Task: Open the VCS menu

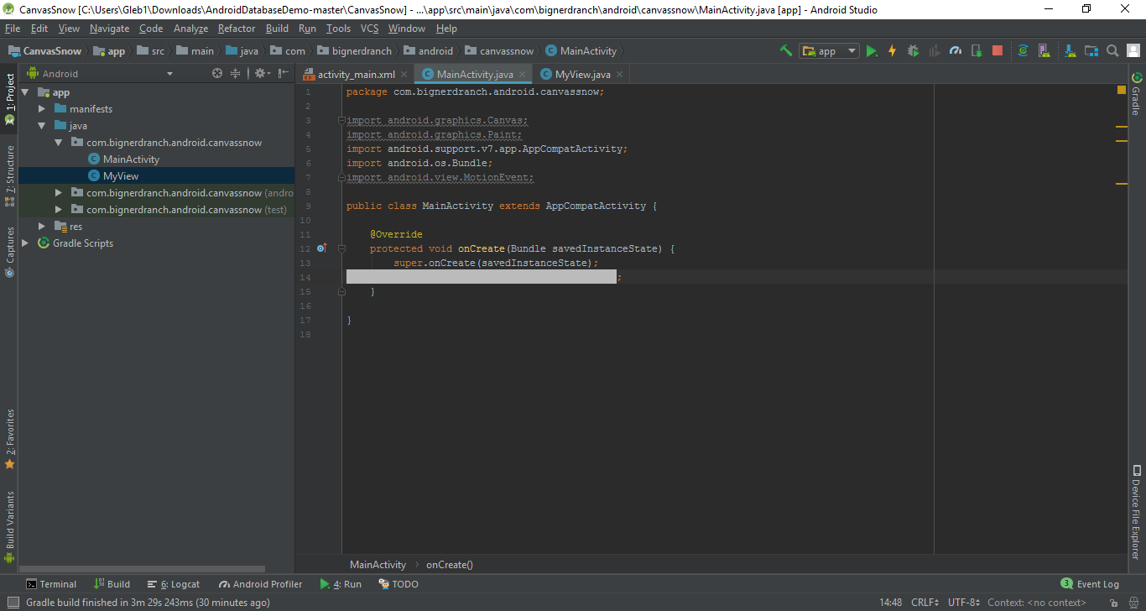Action: pos(370,29)
